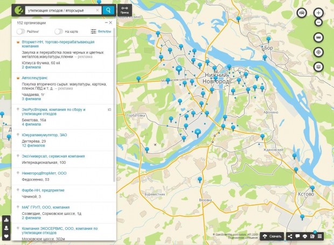The image size is (334, 245).
Task: Expand the Фильтры options
Action: (101, 32)
